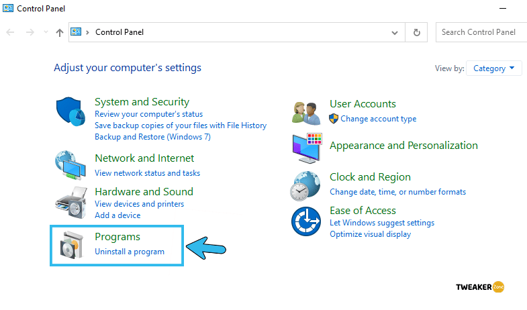Click Change date, time, or number formats
527x310 pixels.
(397, 192)
